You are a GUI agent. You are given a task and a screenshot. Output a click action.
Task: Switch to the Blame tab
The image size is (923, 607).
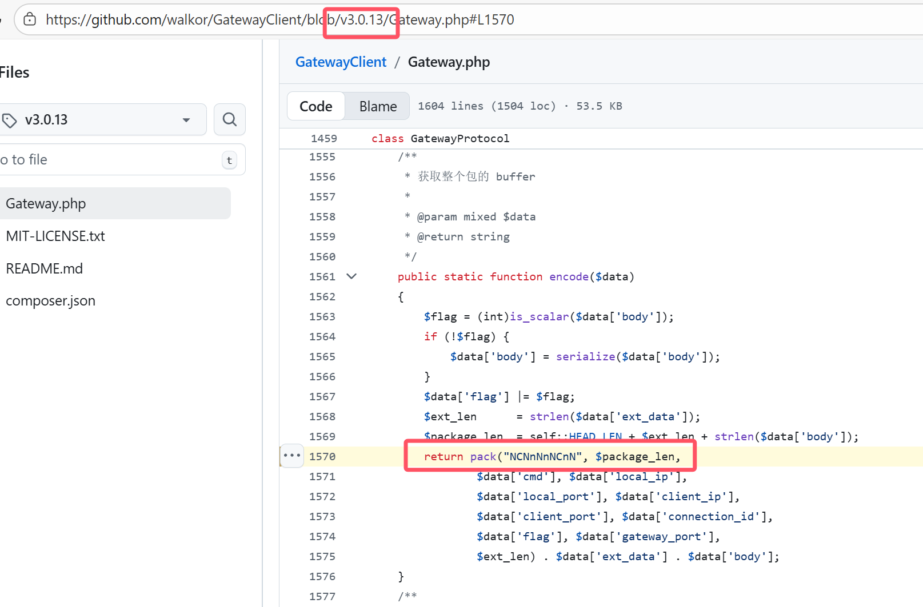tap(377, 106)
